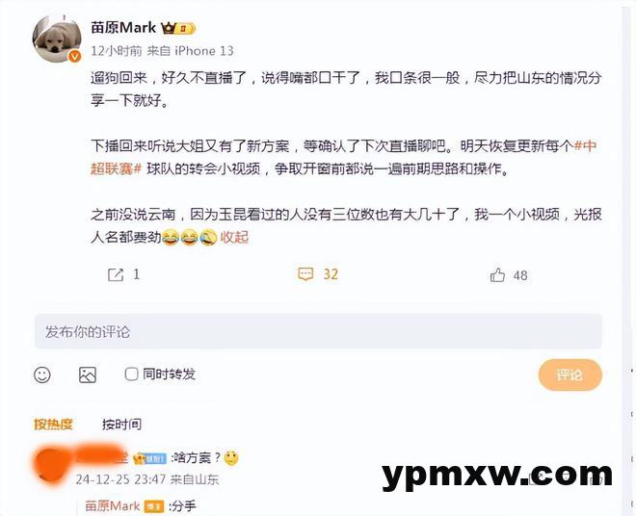Click the orange 评论 submit button
Screen dimensions: 636x516
tap(570, 374)
